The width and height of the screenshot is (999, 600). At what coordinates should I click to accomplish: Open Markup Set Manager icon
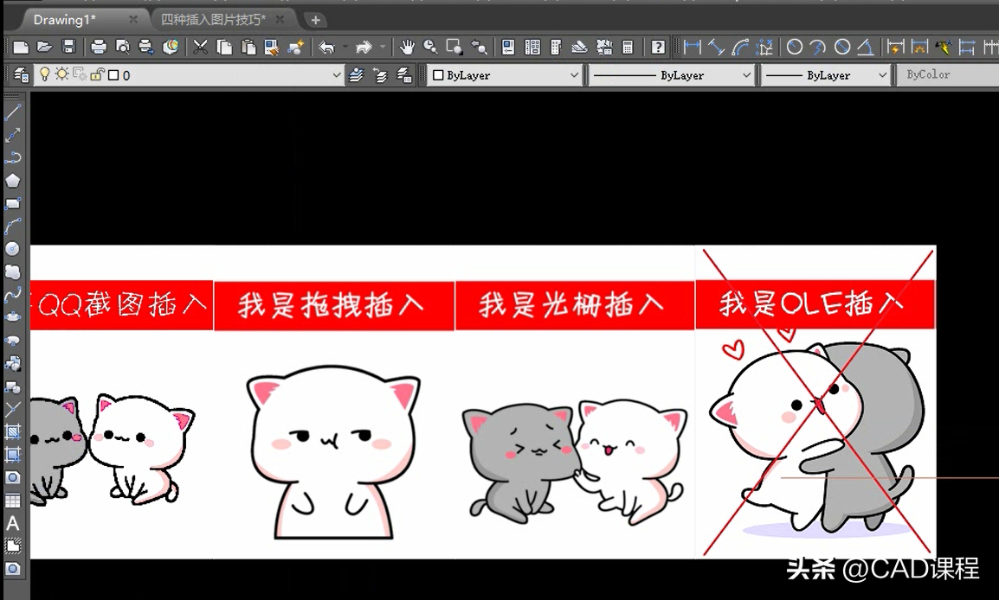tap(604, 47)
